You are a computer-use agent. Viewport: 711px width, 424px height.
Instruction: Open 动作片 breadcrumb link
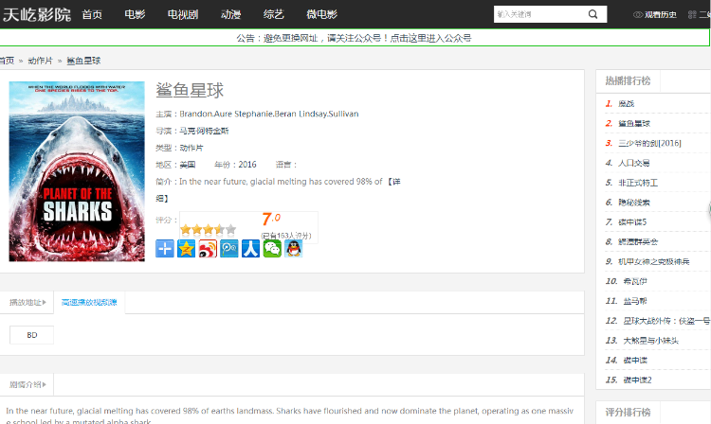point(41,61)
